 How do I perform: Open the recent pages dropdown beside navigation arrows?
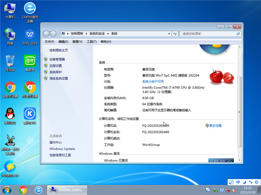58,34
